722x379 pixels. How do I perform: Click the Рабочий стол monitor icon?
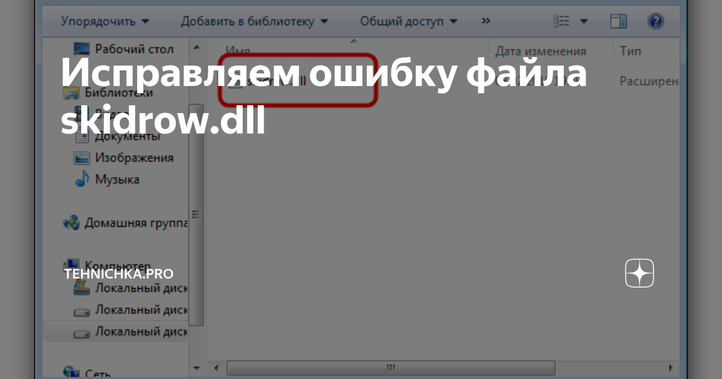[81, 49]
